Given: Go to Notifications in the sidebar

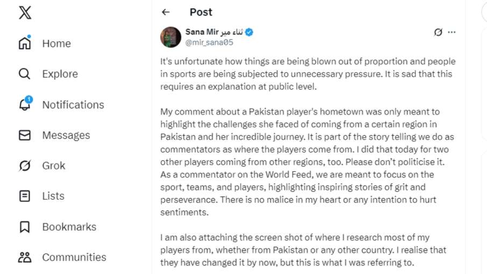Looking at the screenshot, I should point(73,105).
